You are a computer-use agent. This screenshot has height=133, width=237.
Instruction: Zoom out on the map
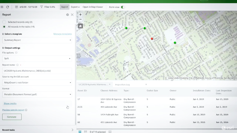(x=80, y=19)
